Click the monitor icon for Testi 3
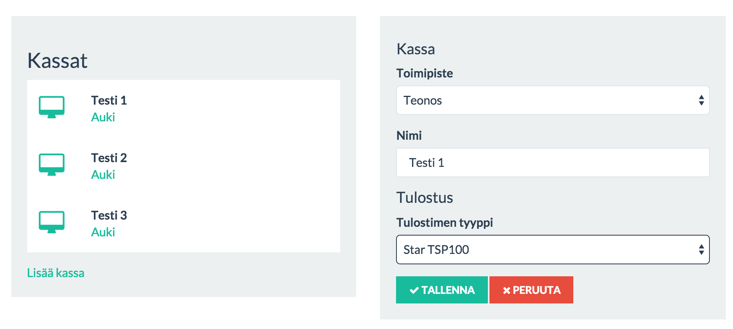Screen dimensions: 733x329 (x=52, y=222)
